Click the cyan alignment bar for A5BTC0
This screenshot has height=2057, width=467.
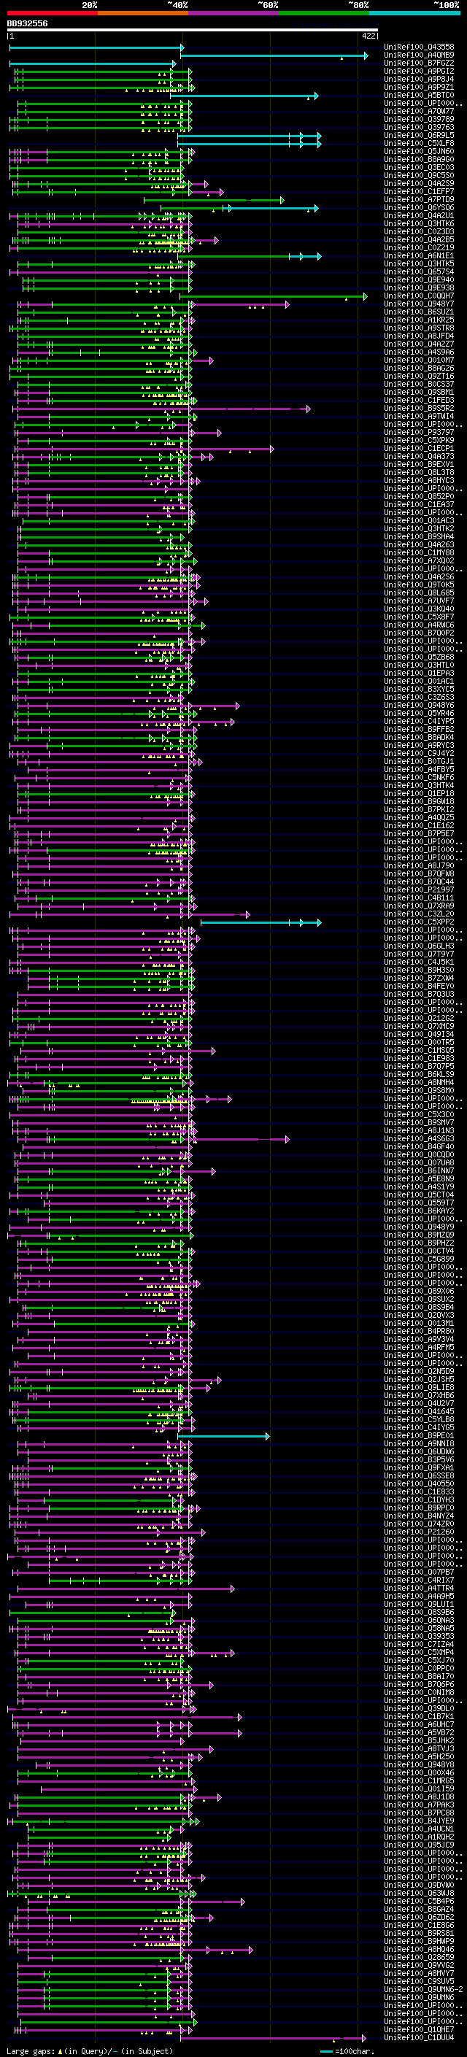click(x=244, y=96)
